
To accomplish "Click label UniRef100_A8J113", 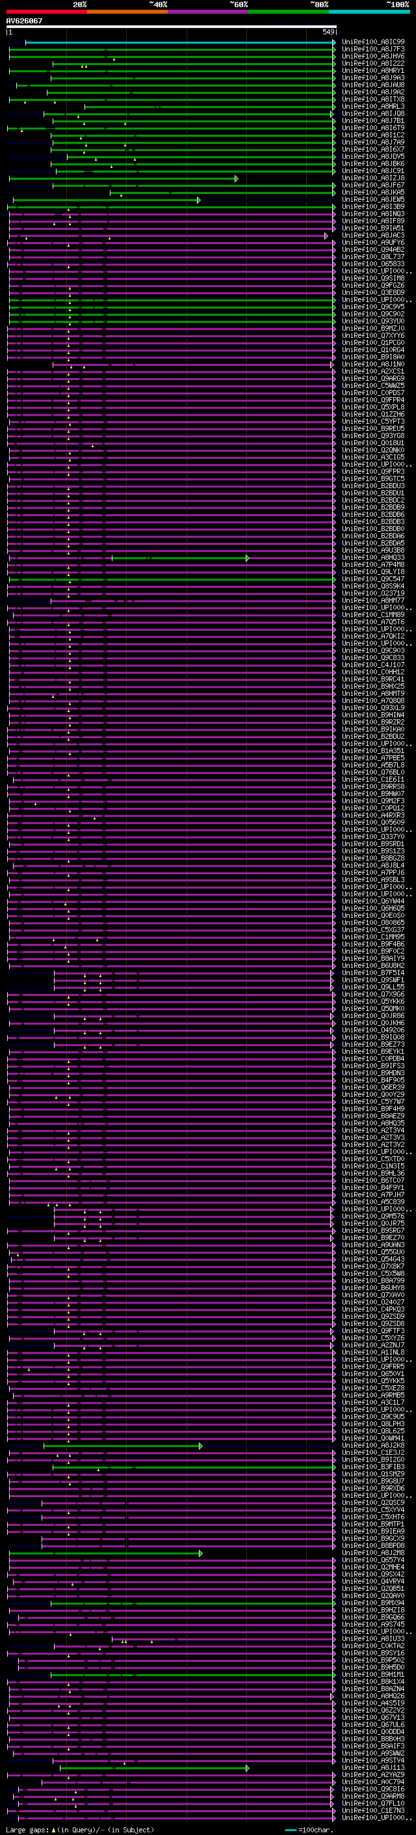I will tap(373, 1767).
